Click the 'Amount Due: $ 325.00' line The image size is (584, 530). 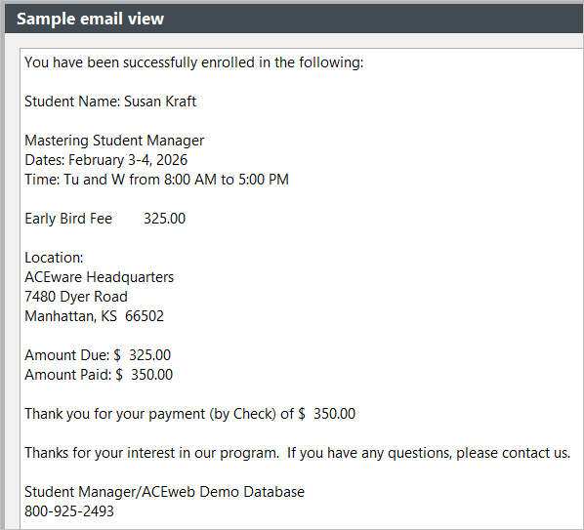tap(98, 355)
